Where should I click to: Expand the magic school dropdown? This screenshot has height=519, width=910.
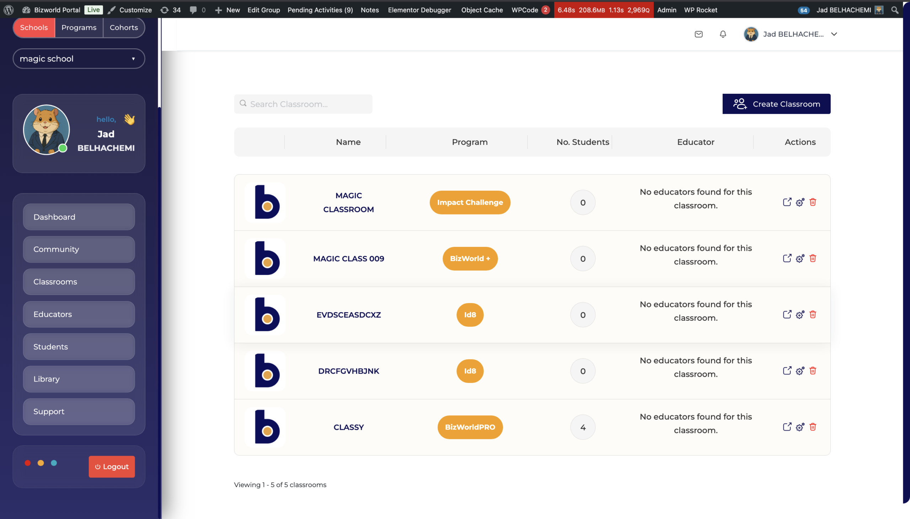pyautogui.click(x=79, y=59)
